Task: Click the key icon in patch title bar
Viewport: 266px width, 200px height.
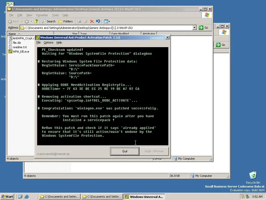Action: coord(38,37)
